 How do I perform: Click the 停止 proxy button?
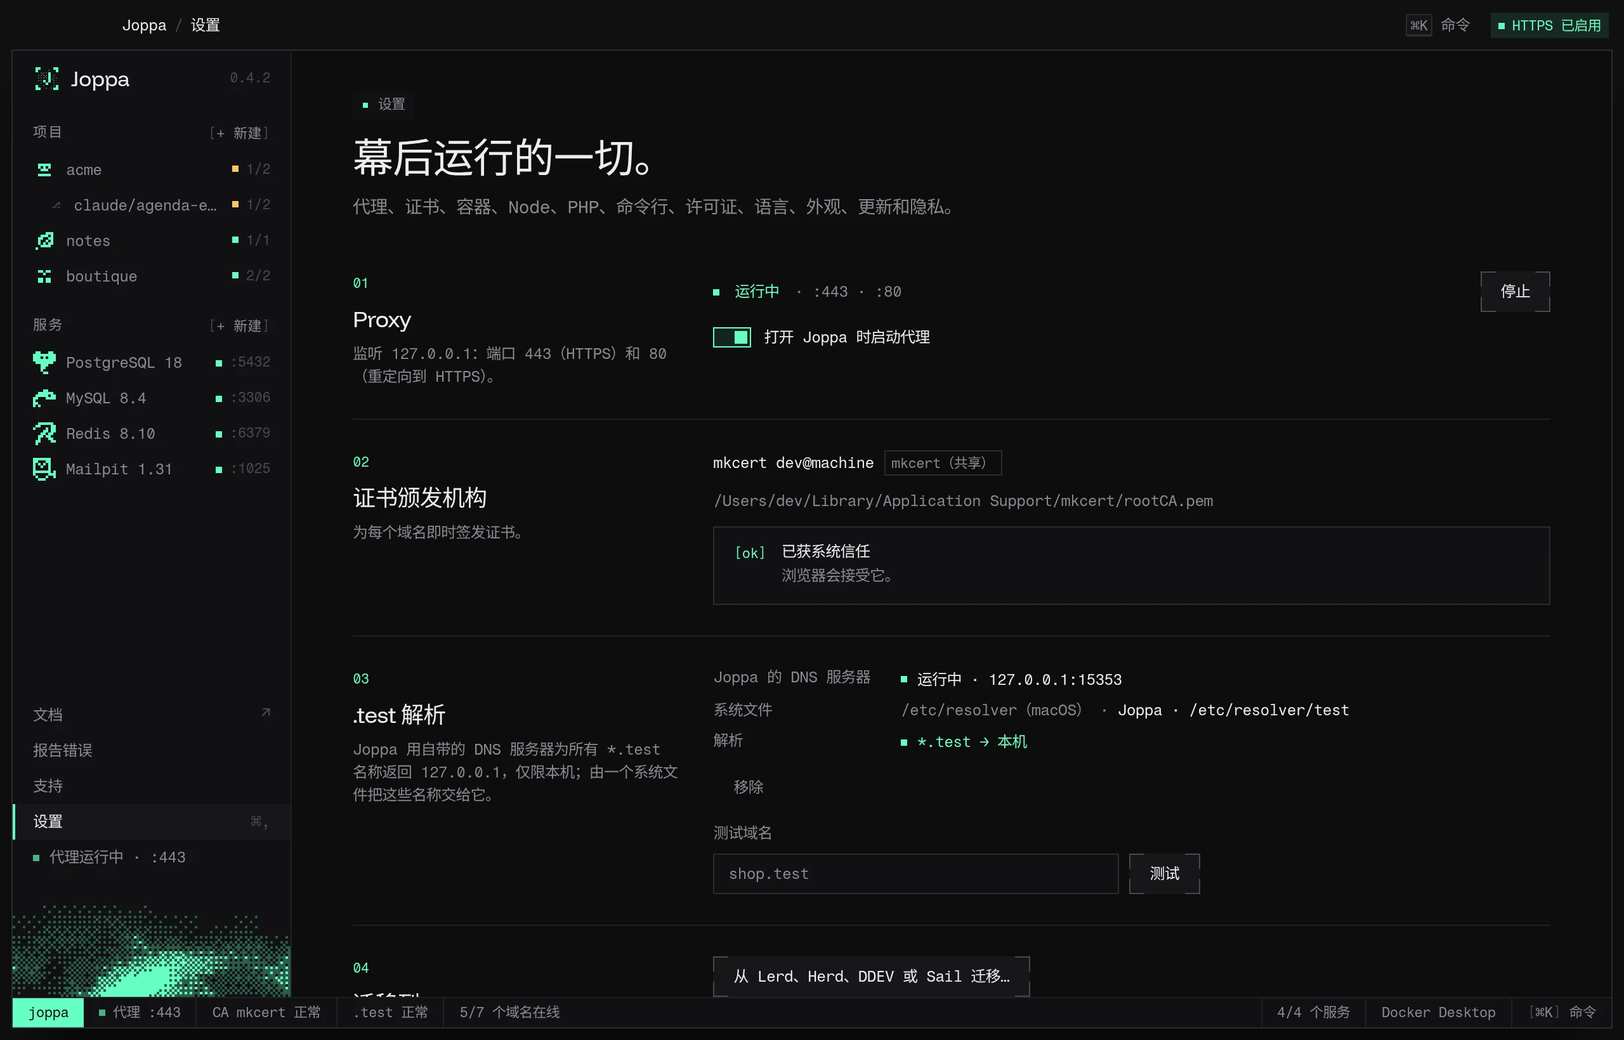pos(1514,291)
